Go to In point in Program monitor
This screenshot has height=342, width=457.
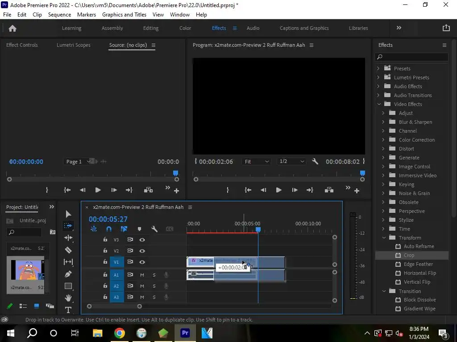pos(248,190)
